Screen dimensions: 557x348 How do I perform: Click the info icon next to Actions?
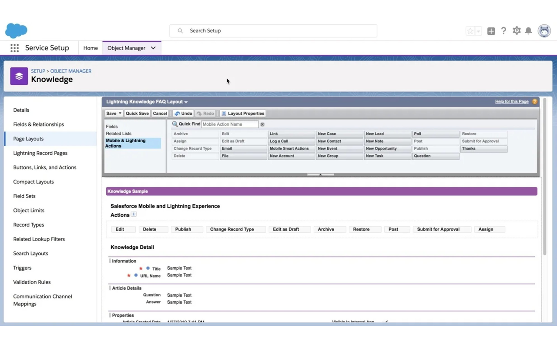(x=134, y=214)
